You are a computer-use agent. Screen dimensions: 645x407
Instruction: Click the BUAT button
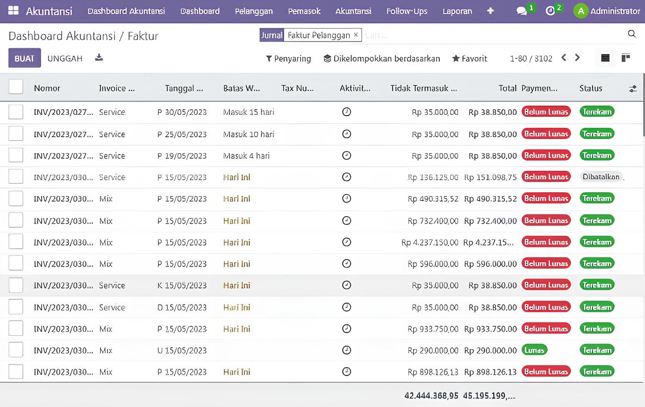click(24, 58)
